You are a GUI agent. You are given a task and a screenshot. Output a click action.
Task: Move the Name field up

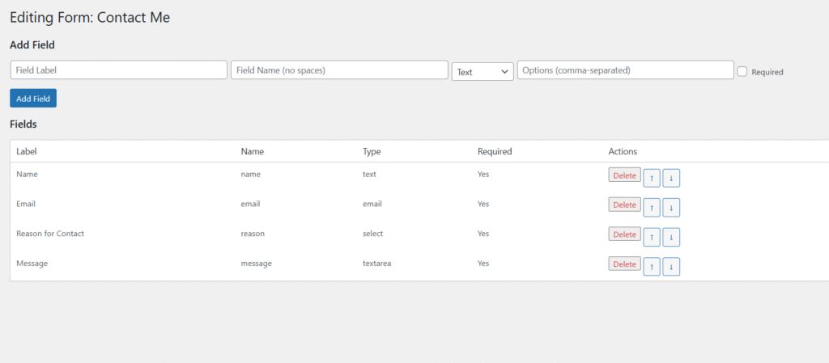tap(652, 179)
